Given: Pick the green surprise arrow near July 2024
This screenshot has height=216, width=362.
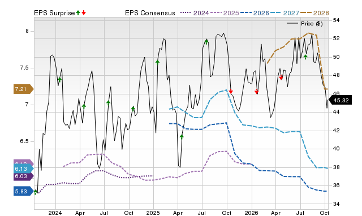Looking at the screenshot, I should click(108, 103).
